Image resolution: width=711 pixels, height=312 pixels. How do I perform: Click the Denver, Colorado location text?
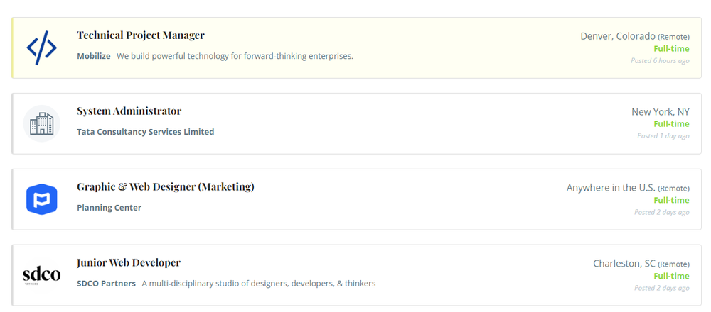[618, 36]
